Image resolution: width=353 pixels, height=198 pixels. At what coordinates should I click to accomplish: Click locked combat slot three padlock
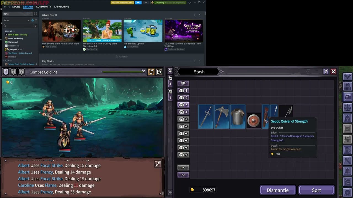coord(21,72)
